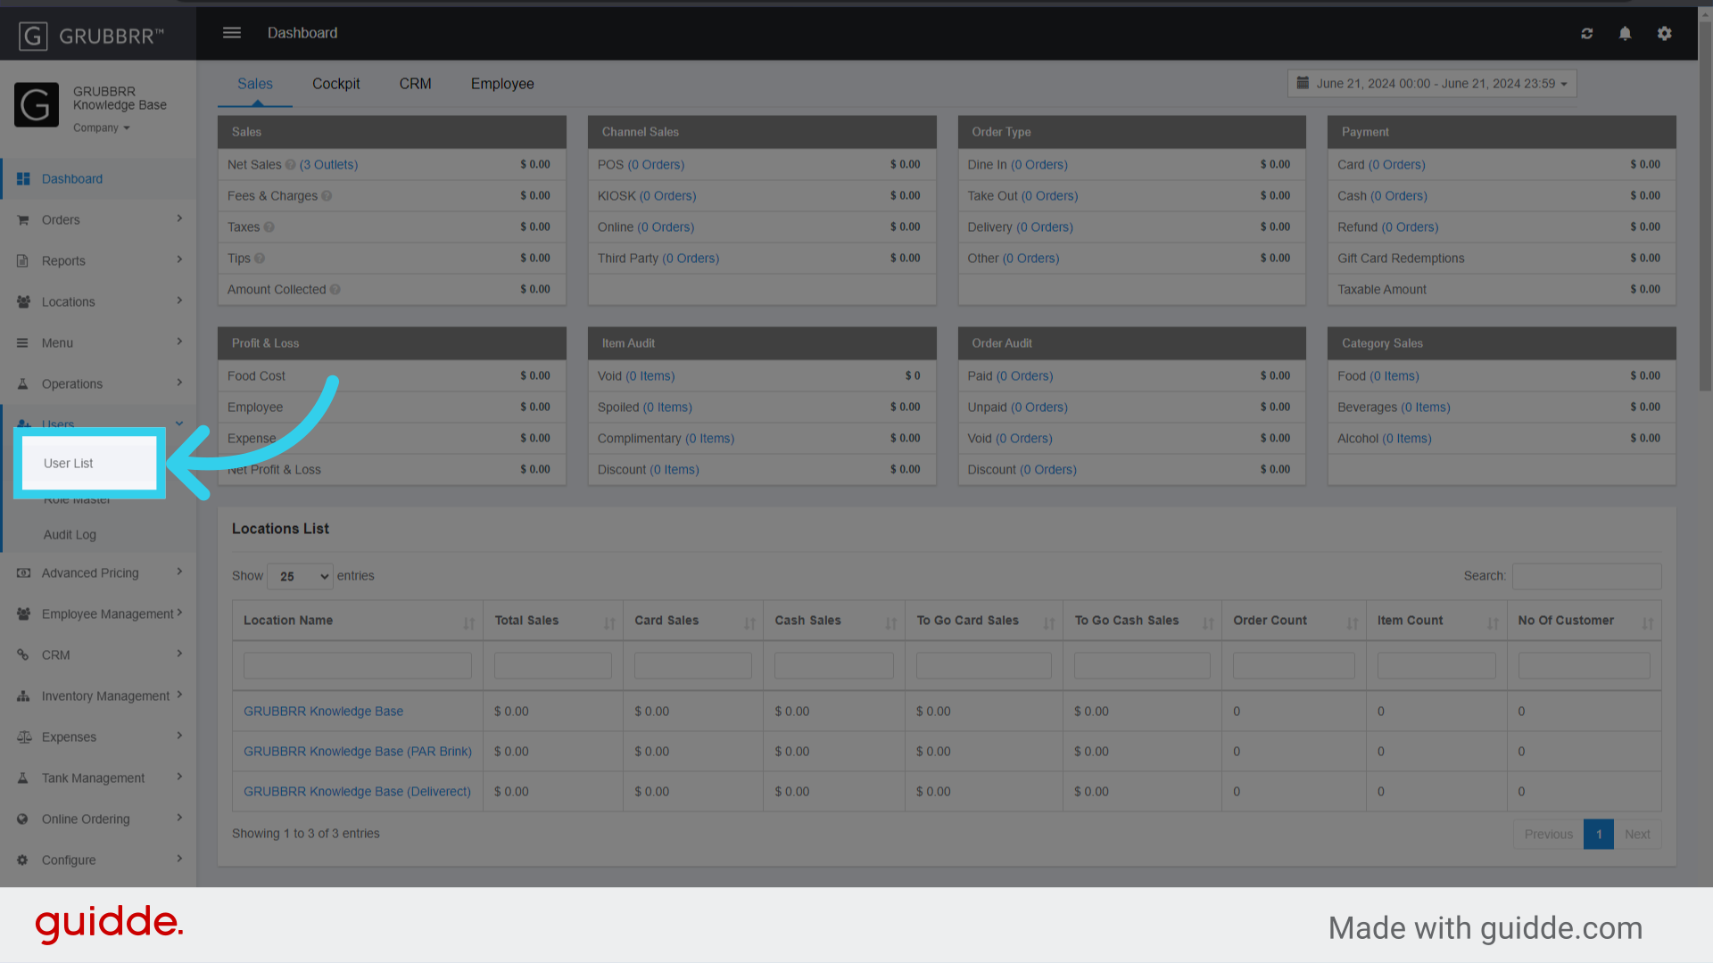Click the hamburger menu icon

(232, 33)
